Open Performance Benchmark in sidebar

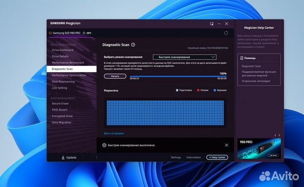point(68,62)
